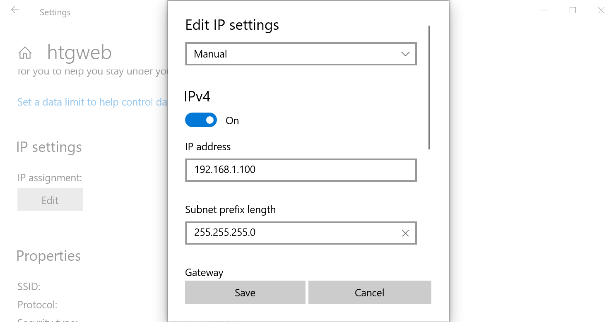Click the IPv4 section heading

197,96
